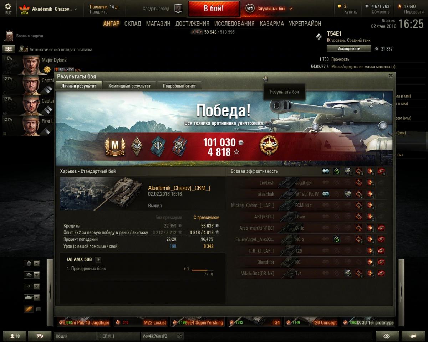Open the contacts list button showing 10
This screenshot has width=428, height=342.
point(14,336)
